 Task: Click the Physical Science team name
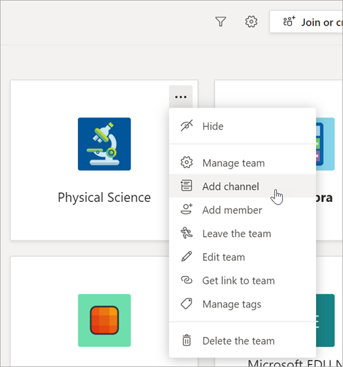(x=104, y=197)
